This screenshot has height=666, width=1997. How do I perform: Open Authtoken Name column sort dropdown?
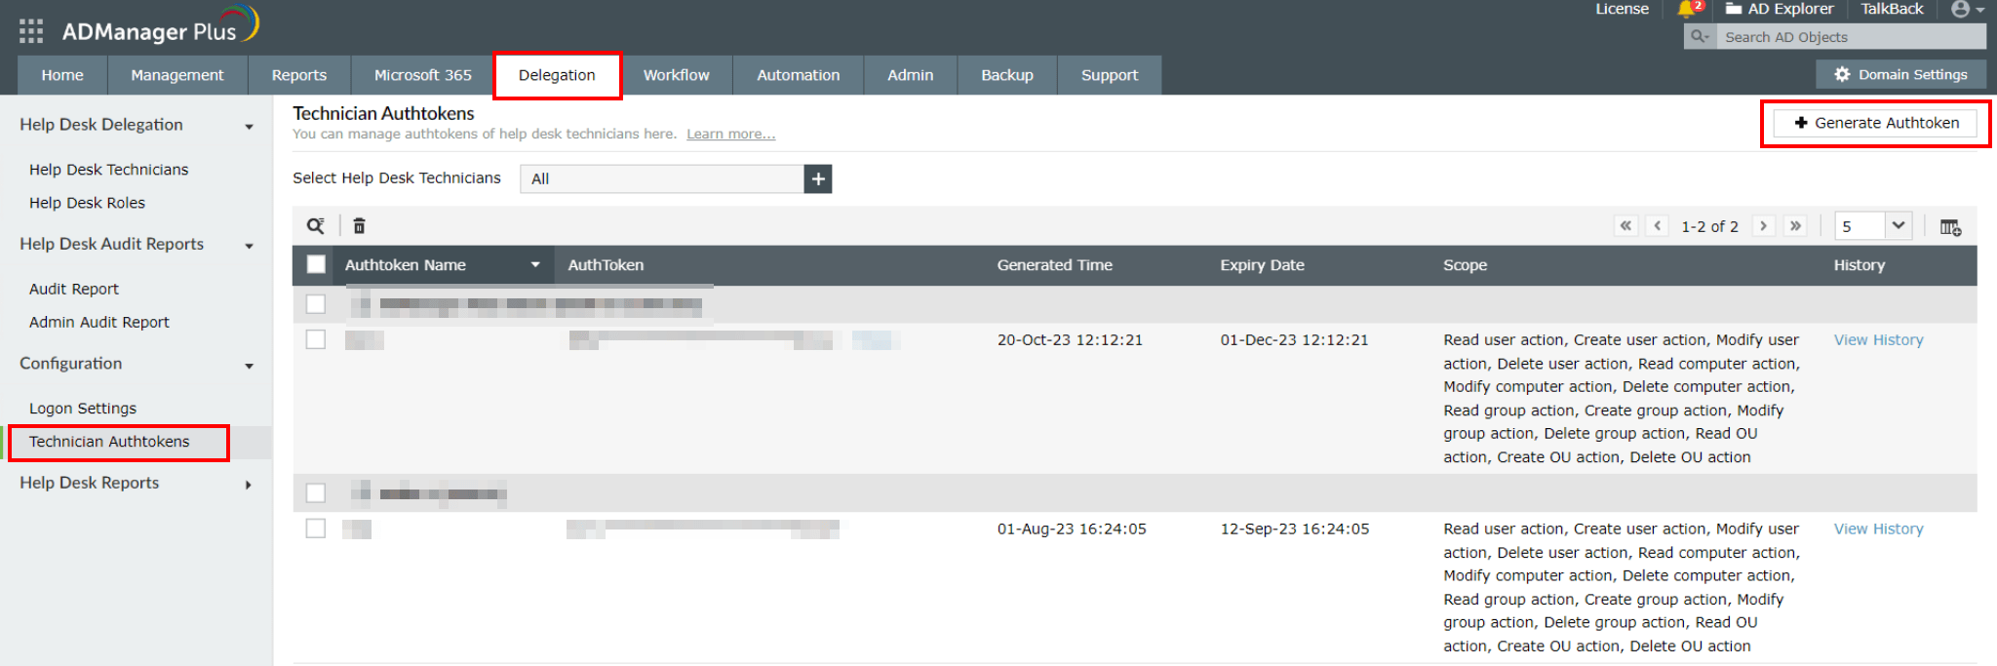(535, 265)
